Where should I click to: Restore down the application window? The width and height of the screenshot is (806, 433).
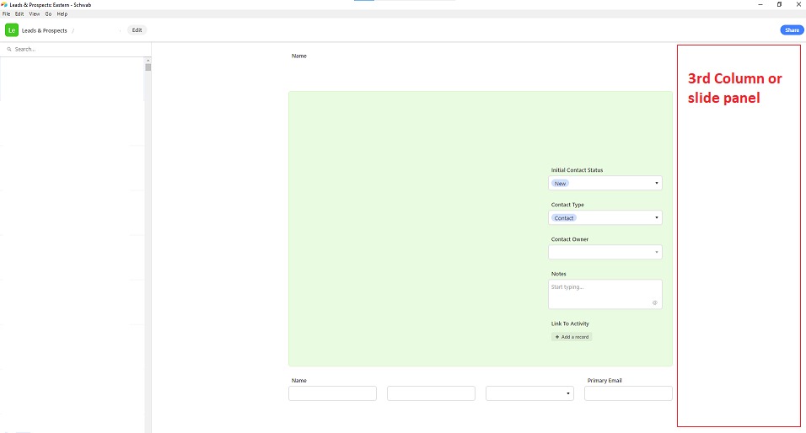(779, 4)
